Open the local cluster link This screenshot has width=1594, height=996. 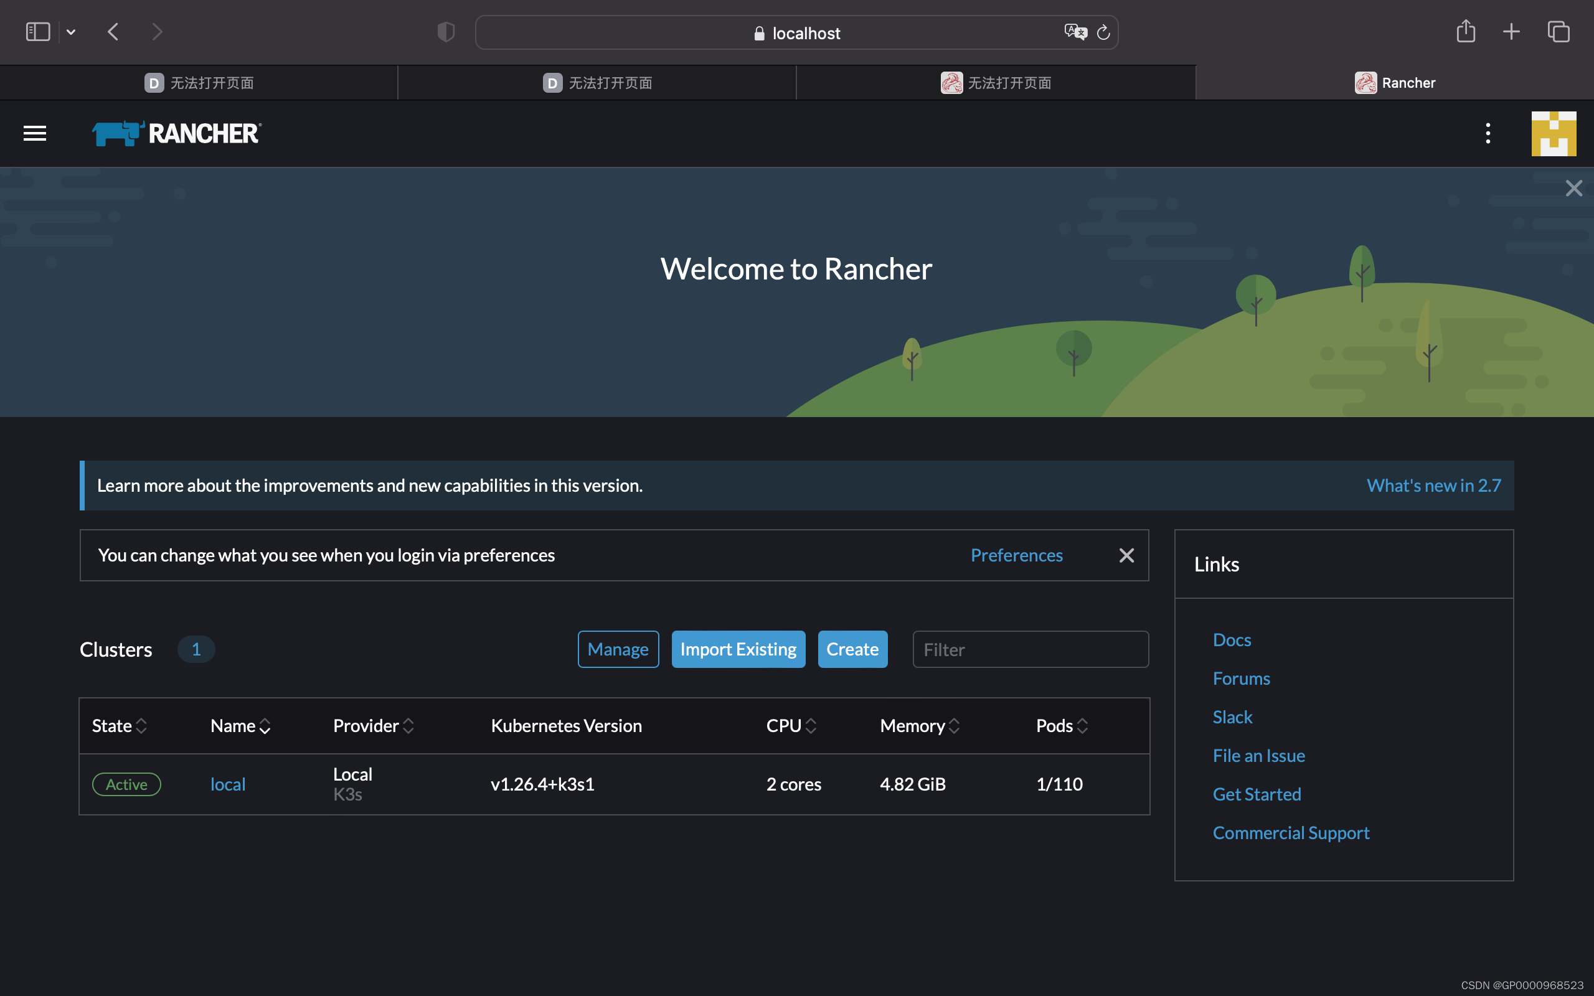(x=227, y=784)
